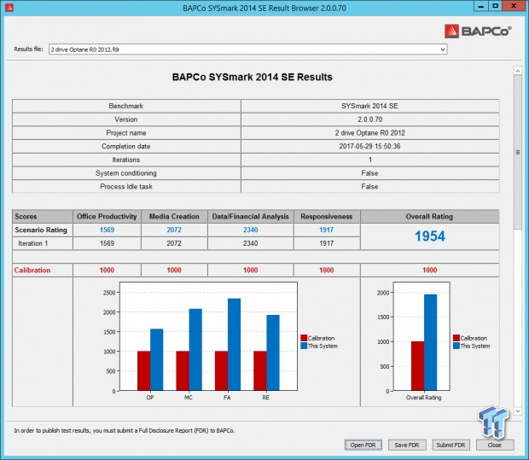This screenshot has height=460, width=529.
Task: Click the scrollbar up arrow
Action: [x=518, y=71]
